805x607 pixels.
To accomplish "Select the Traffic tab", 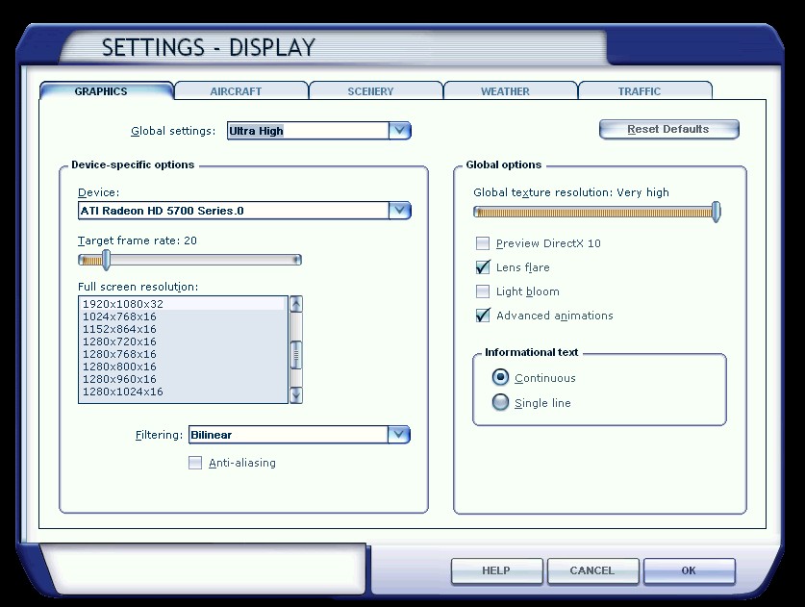I will click(x=640, y=91).
